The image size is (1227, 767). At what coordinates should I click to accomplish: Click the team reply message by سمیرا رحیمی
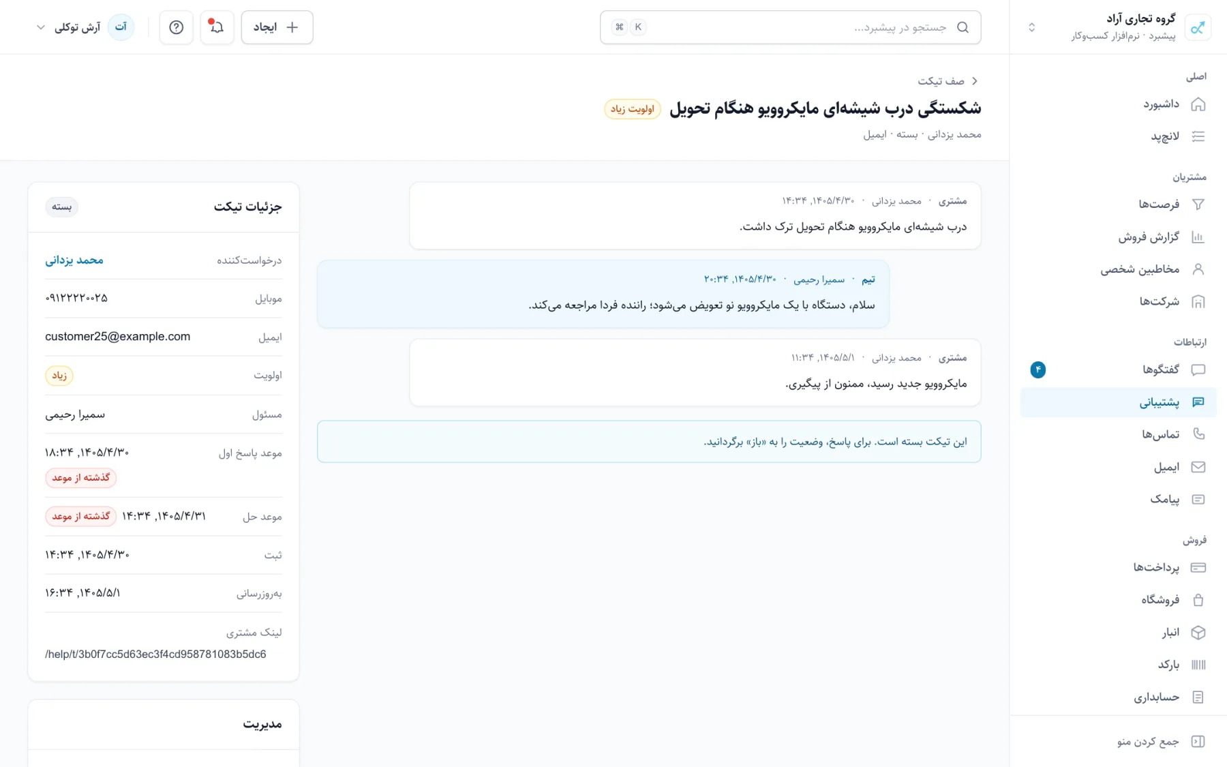pos(603,294)
